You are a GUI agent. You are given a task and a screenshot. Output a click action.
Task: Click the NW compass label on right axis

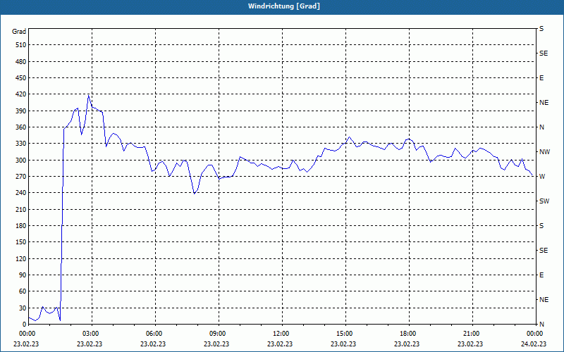(545, 152)
